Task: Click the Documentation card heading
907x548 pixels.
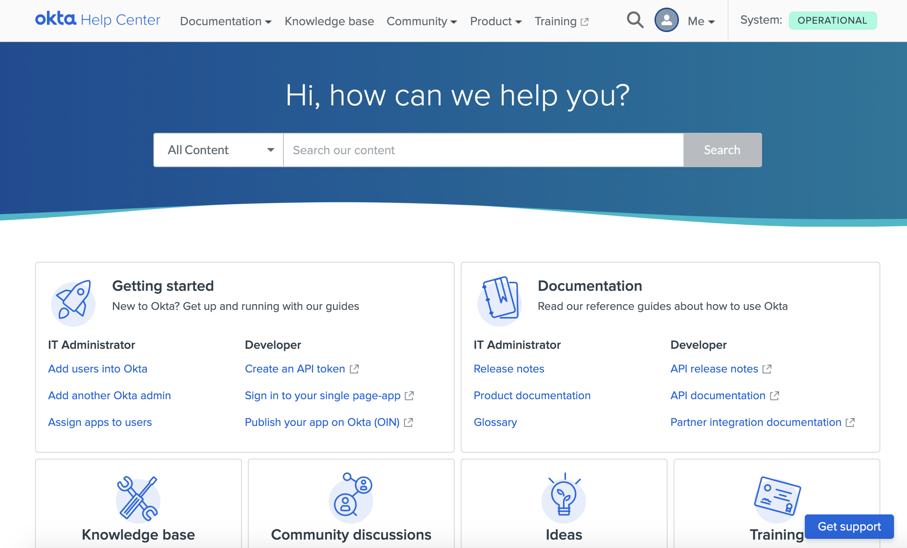Action: tap(590, 286)
